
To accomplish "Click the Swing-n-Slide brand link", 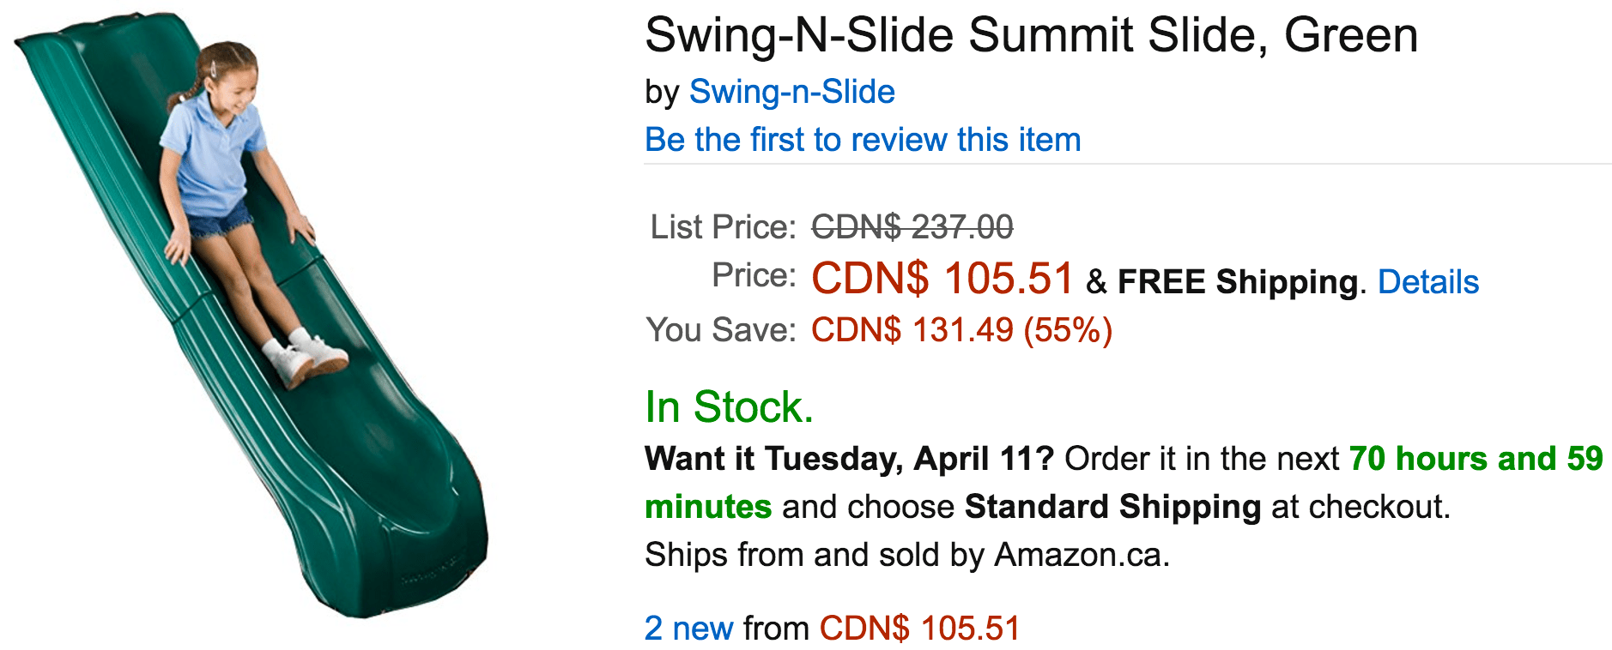I will coord(791,92).
